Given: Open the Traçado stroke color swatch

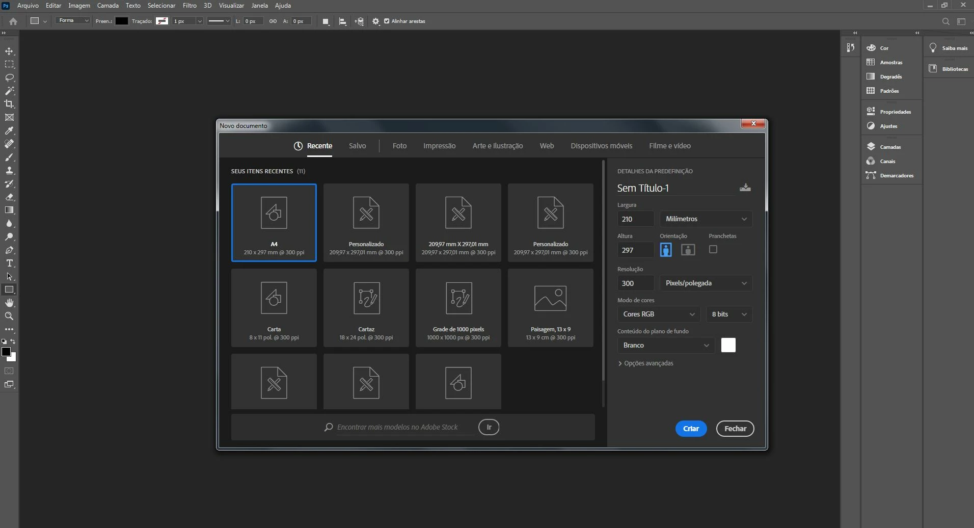Looking at the screenshot, I should [x=162, y=21].
